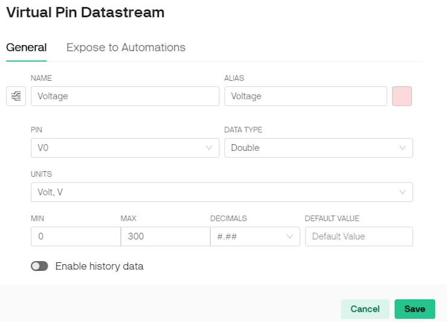Expand the Data Type Double dropdown
This screenshot has width=447, height=322.
pos(318,148)
